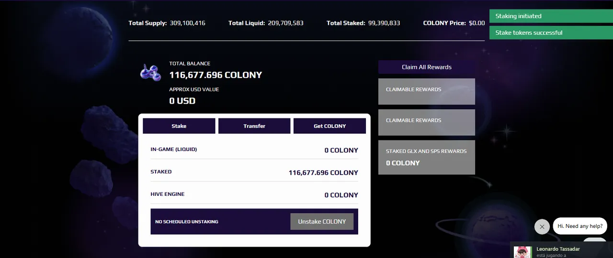Image resolution: width=613 pixels, height=258 pixels.
Task: Open the Get COLONY tab
Action: click(x=329, y=126)
